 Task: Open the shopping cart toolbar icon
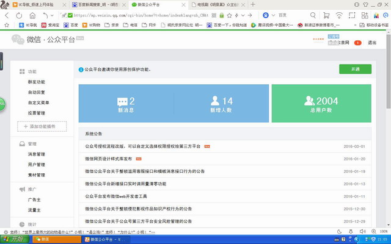(326, 15)
